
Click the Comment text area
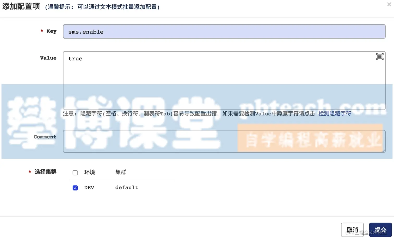click(224, 141)
